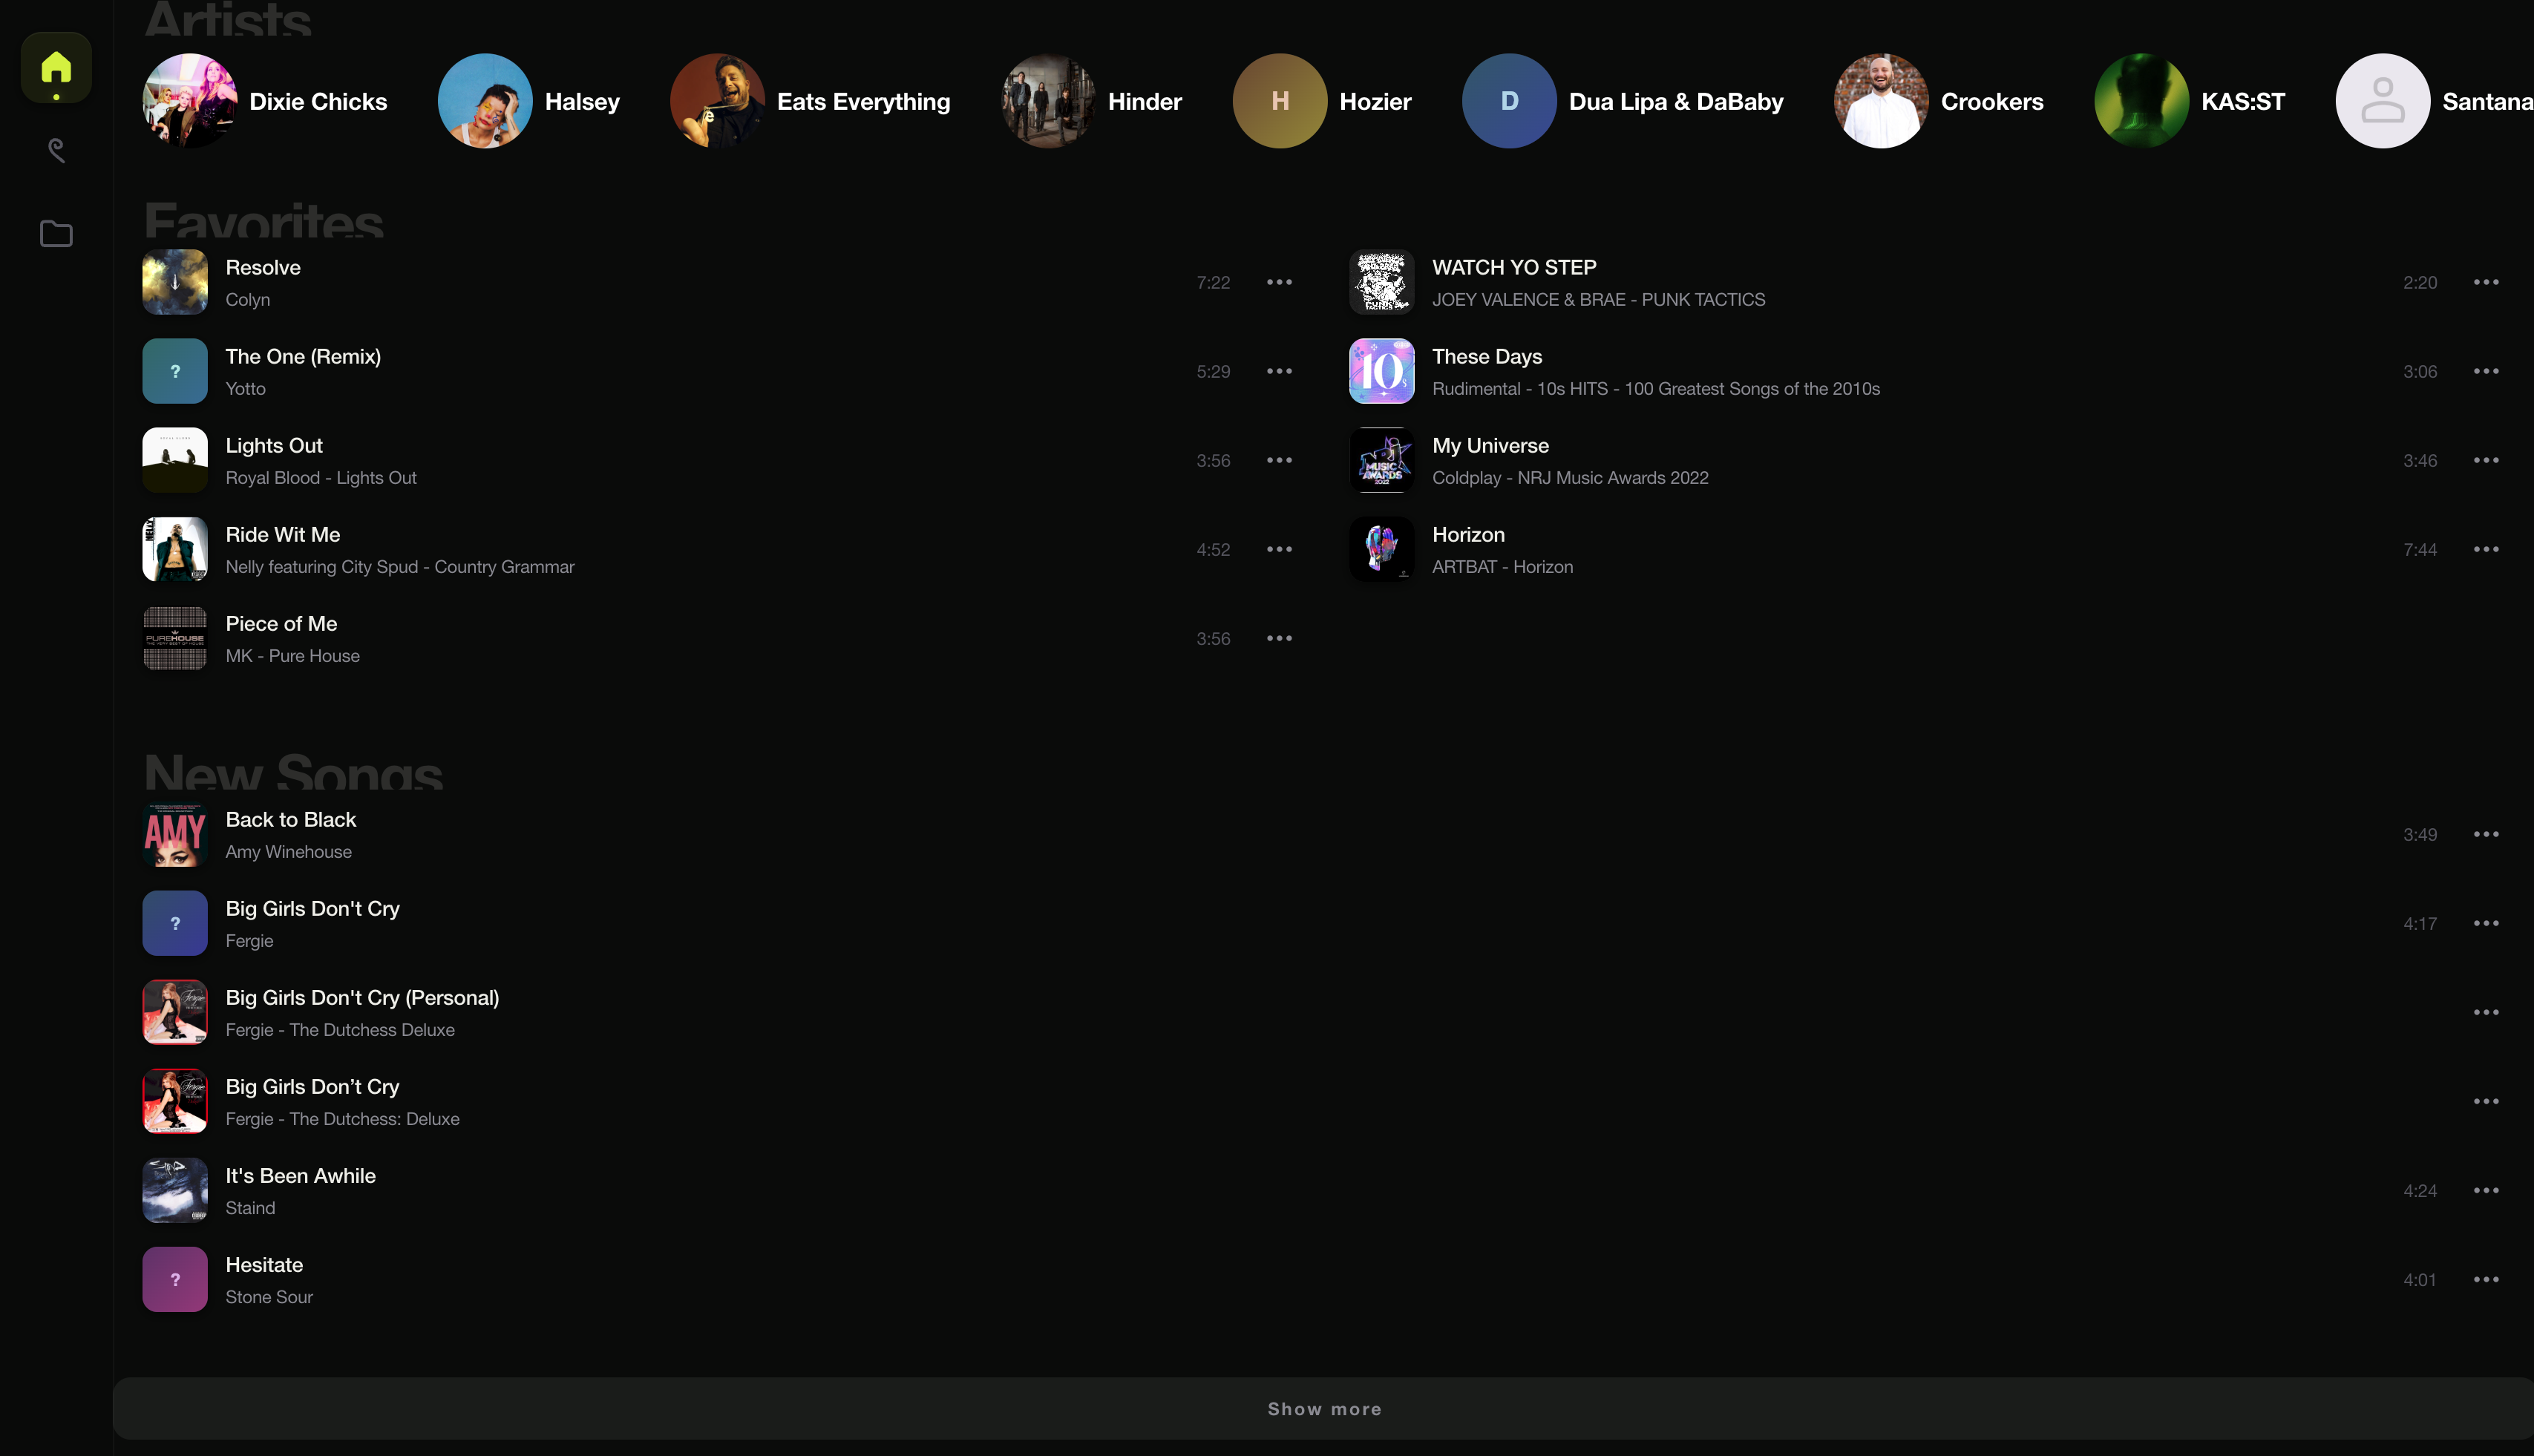This screenshot has width=2534, height=1456.
Task: Select song title Back to Black
Action: (291, 819)
